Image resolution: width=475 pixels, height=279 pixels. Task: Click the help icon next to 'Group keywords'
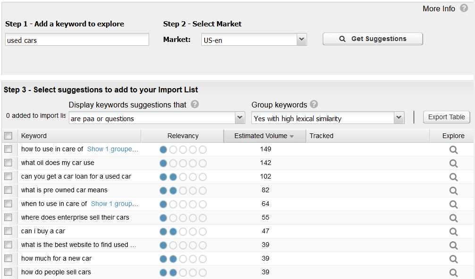pyautogui.click(x=313, y=105)
